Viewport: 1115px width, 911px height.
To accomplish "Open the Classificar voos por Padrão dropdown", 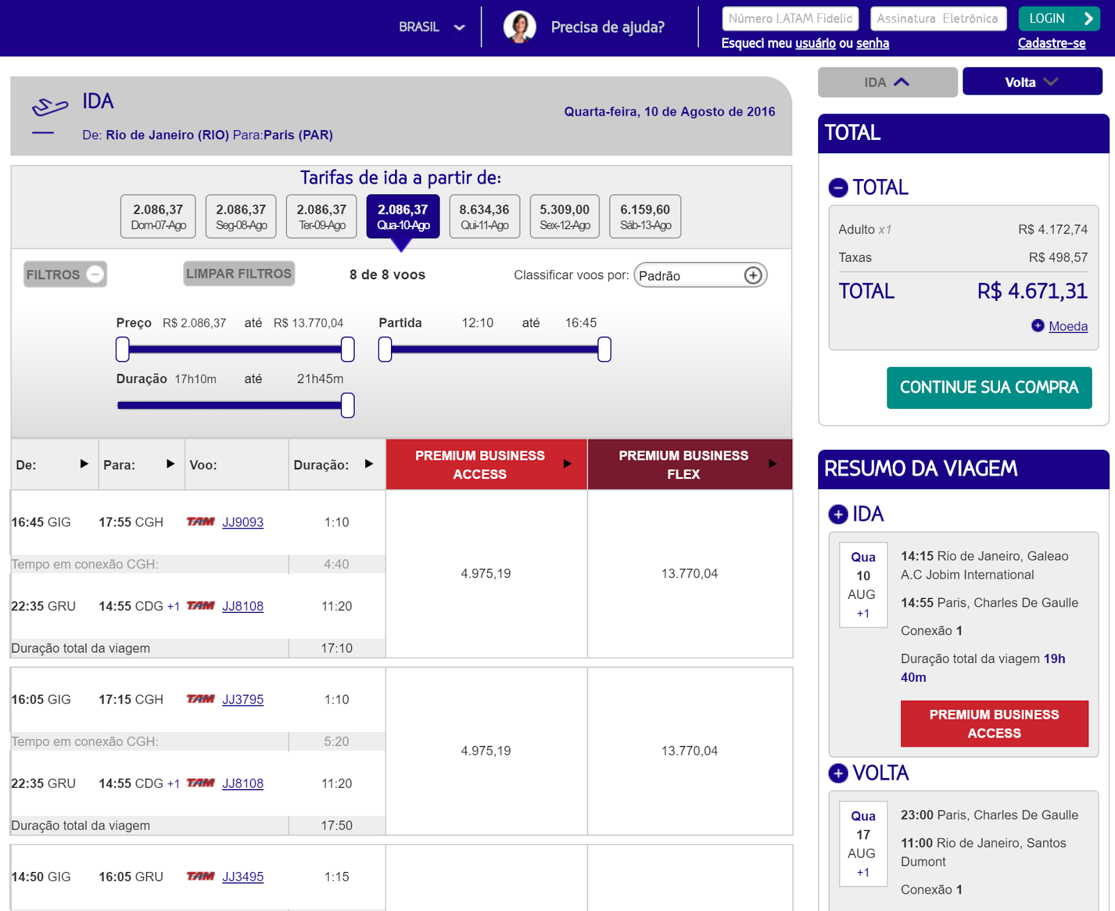I will tap(700, 275).
